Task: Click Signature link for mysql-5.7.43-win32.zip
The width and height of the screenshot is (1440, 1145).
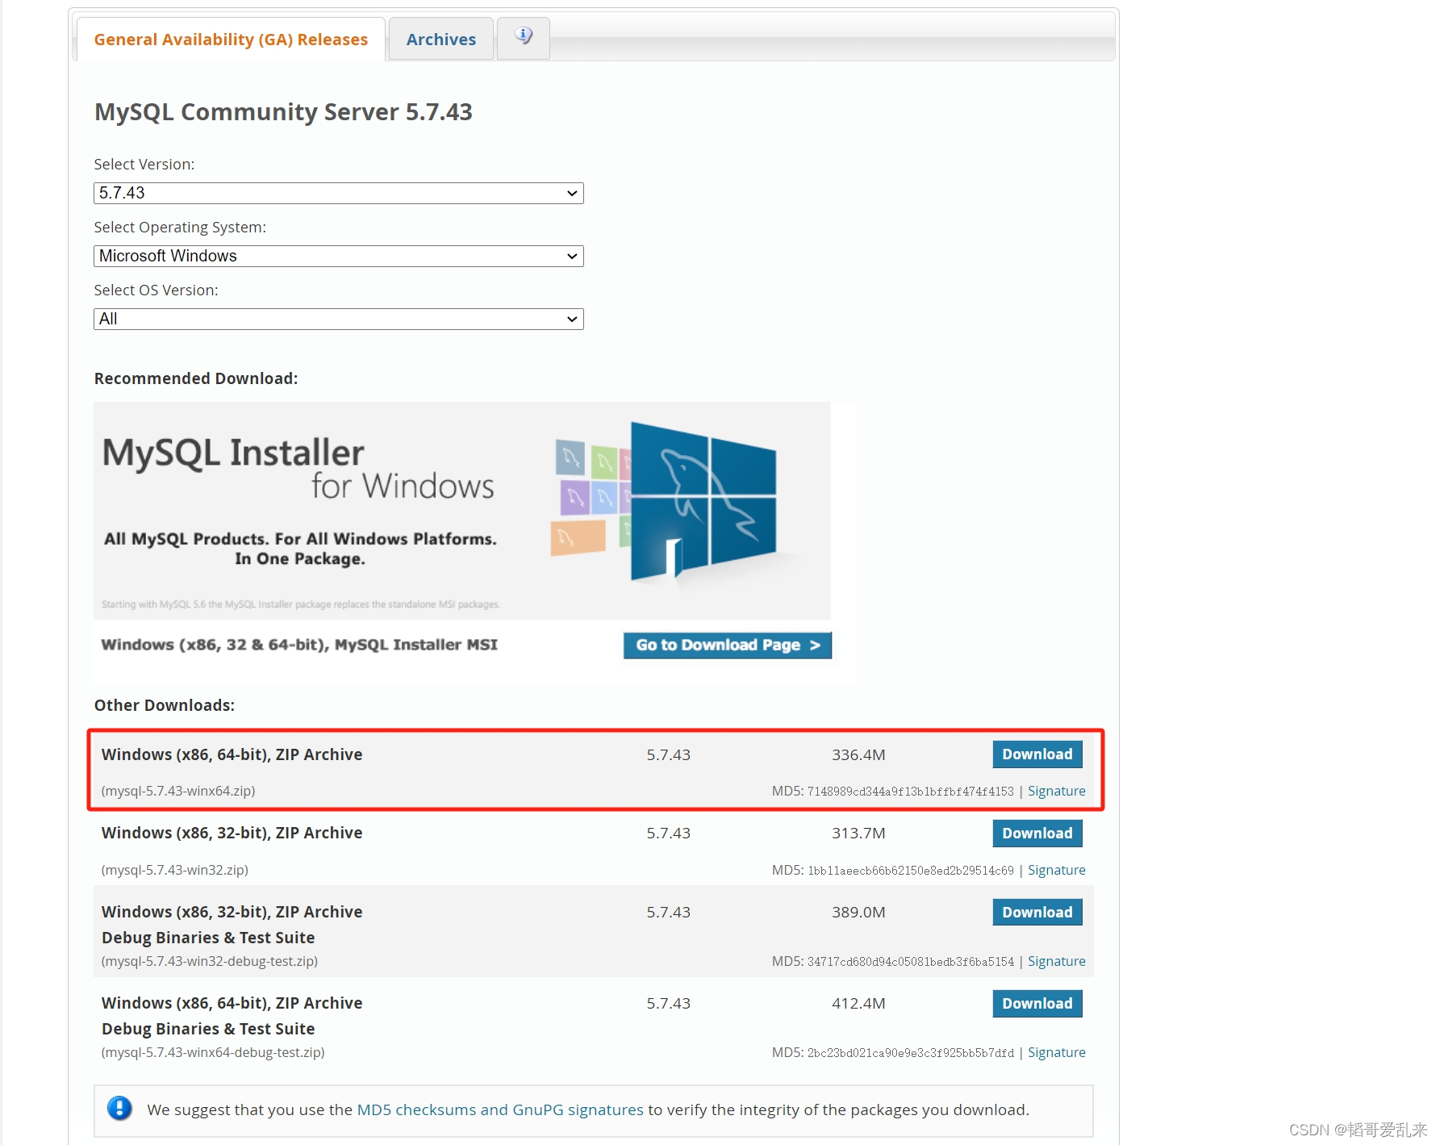Action: coord(1057,870)
